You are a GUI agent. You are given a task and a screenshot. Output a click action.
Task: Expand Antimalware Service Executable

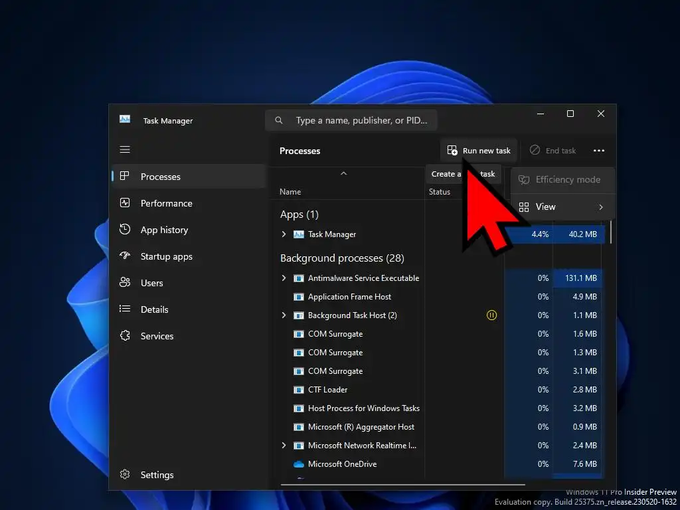pos(284,278)
